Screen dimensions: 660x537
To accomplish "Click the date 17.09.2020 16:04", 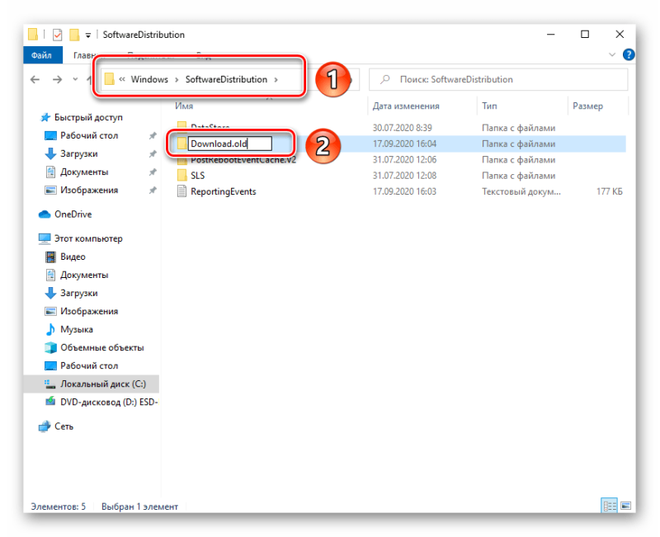I will tap(404, 144).
